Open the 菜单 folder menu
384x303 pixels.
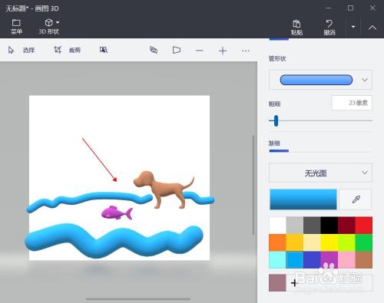[x=16, y=27]
